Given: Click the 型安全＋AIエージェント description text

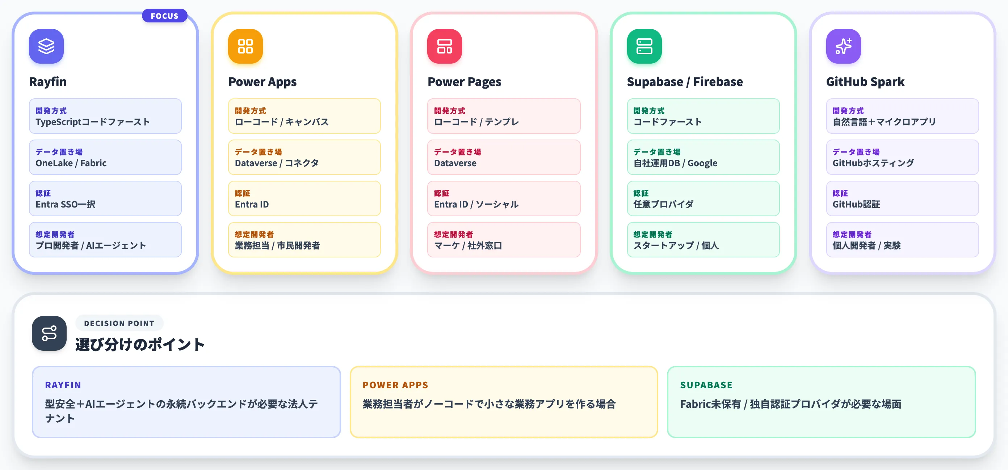Looking at the screenshot, I should tap(181, 411).
